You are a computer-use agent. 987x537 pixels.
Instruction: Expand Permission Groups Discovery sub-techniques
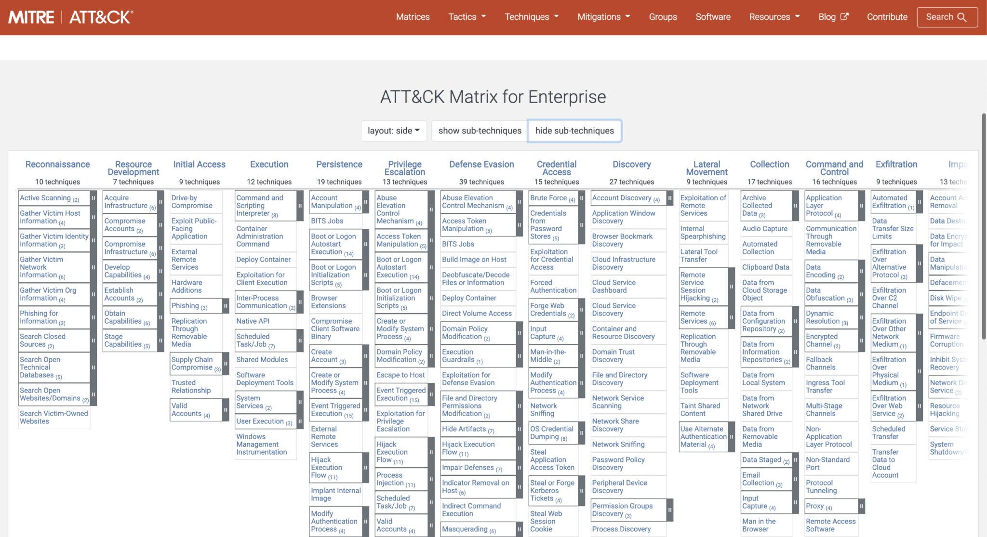point(670,510)
